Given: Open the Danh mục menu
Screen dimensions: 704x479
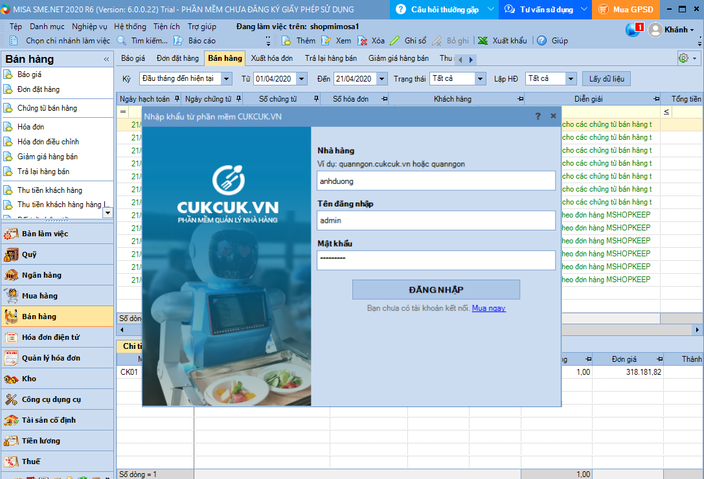Looking at the screenshot, I should pos(47,27).
